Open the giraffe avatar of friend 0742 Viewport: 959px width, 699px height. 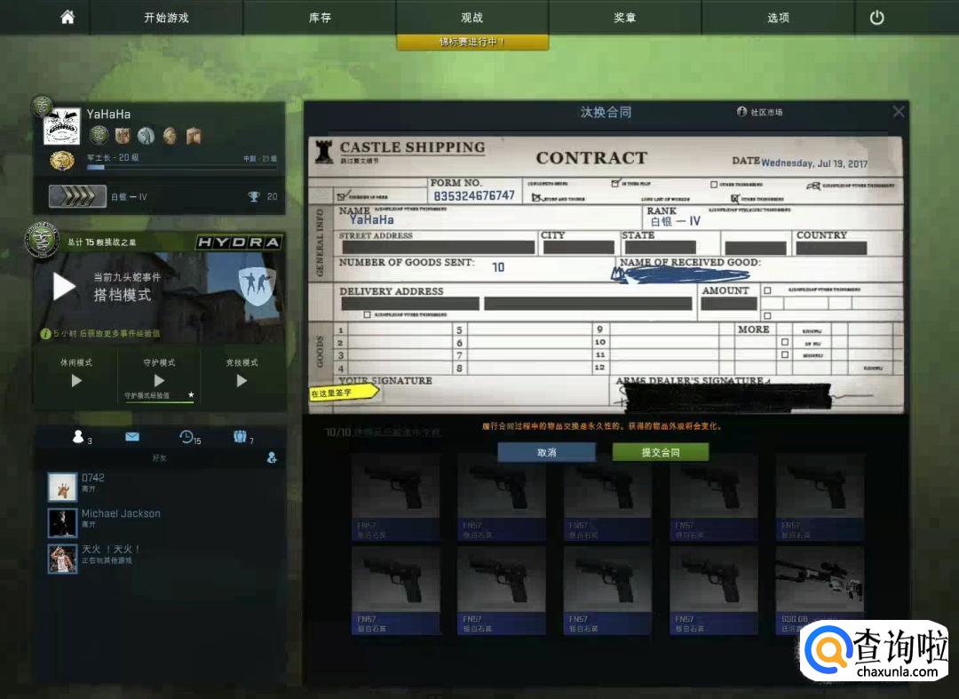(x=62, y=487)
